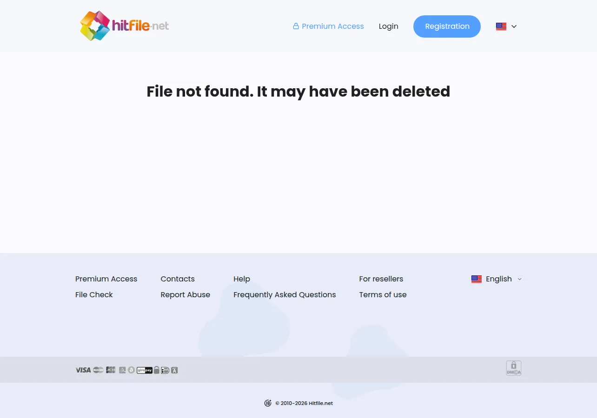597x418 pixels.
Task: Click the Registration button
Action: [x=447, y=26]
